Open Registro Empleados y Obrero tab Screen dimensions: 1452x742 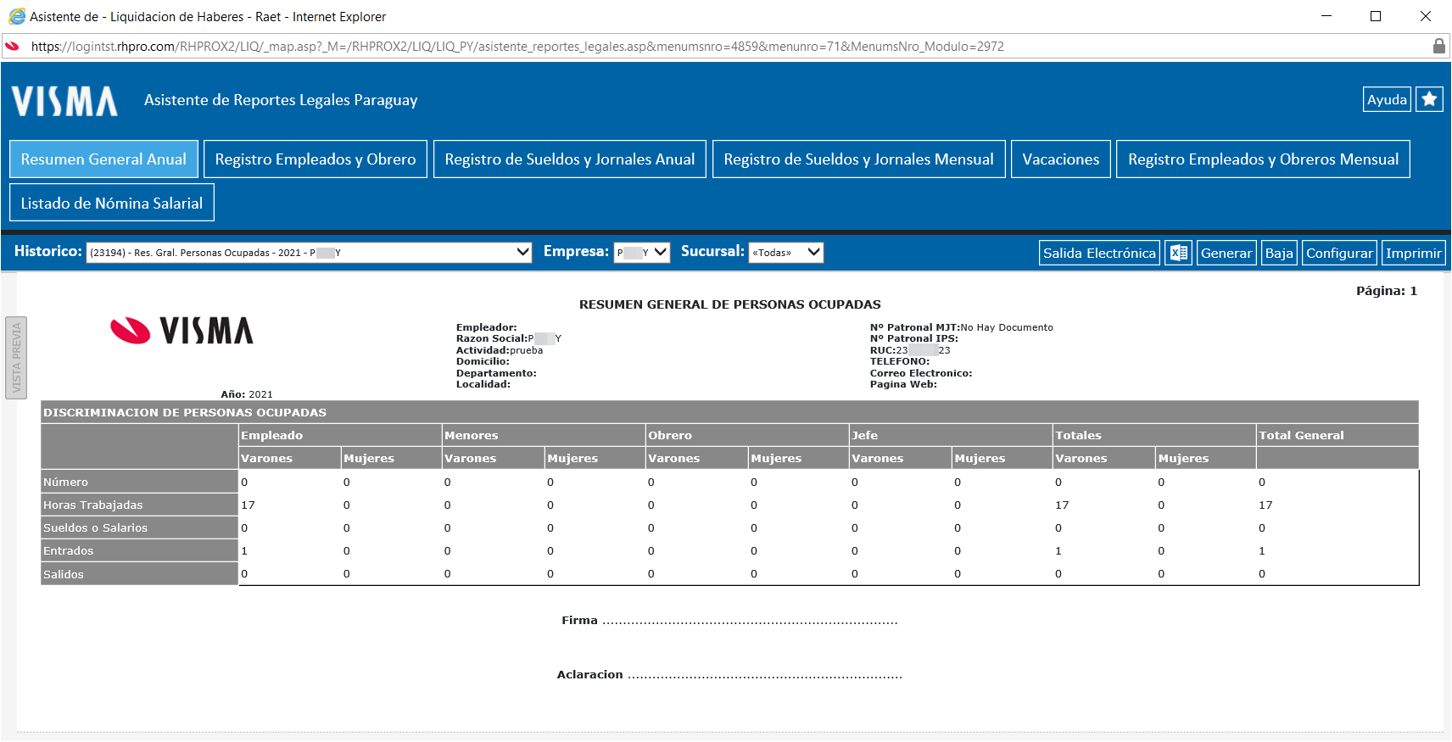316,159
